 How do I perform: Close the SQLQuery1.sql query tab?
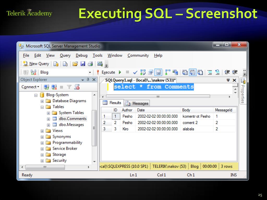coord(234,80)
